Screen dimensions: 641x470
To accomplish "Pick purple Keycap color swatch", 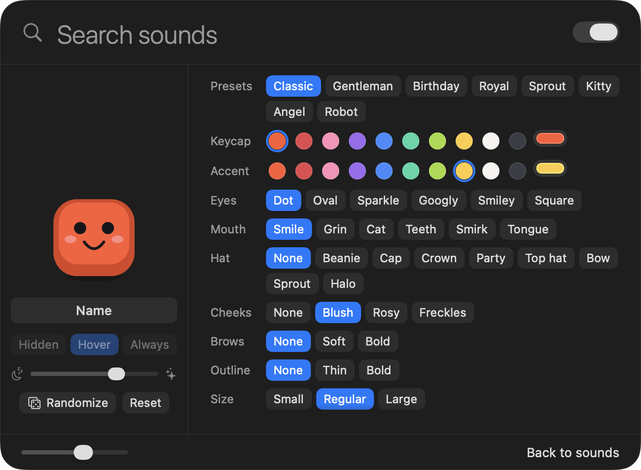I will [357, 141].
